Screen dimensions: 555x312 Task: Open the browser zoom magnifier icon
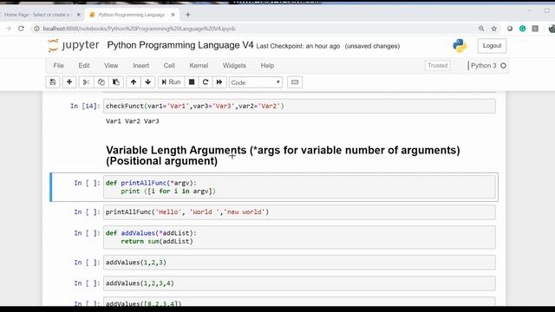[x=481, y=29]
